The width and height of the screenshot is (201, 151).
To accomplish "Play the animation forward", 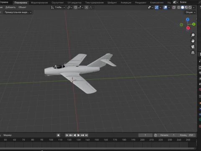I will coord(78,135).
